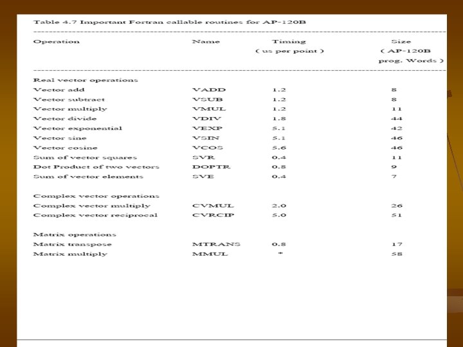This screenshot has height=347, width=463.
Task: Click the 'Vector subtract' row label
Action: (69, 100)
